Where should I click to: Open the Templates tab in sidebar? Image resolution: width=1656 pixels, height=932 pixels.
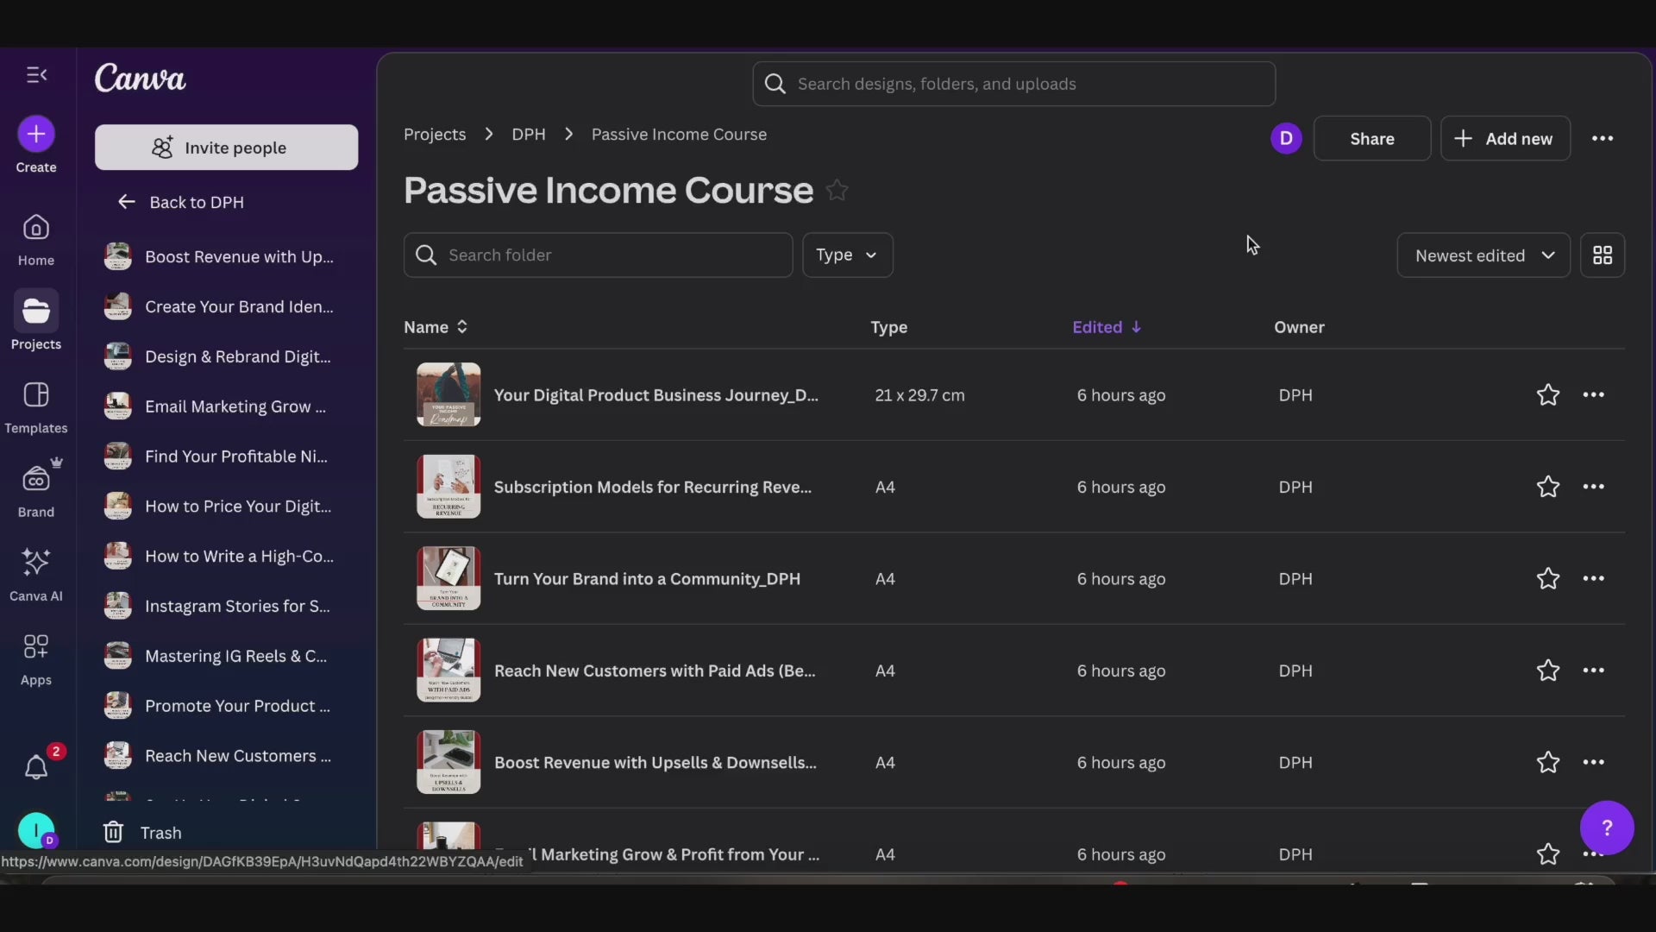pyautogui.click(x=36, y=407)
